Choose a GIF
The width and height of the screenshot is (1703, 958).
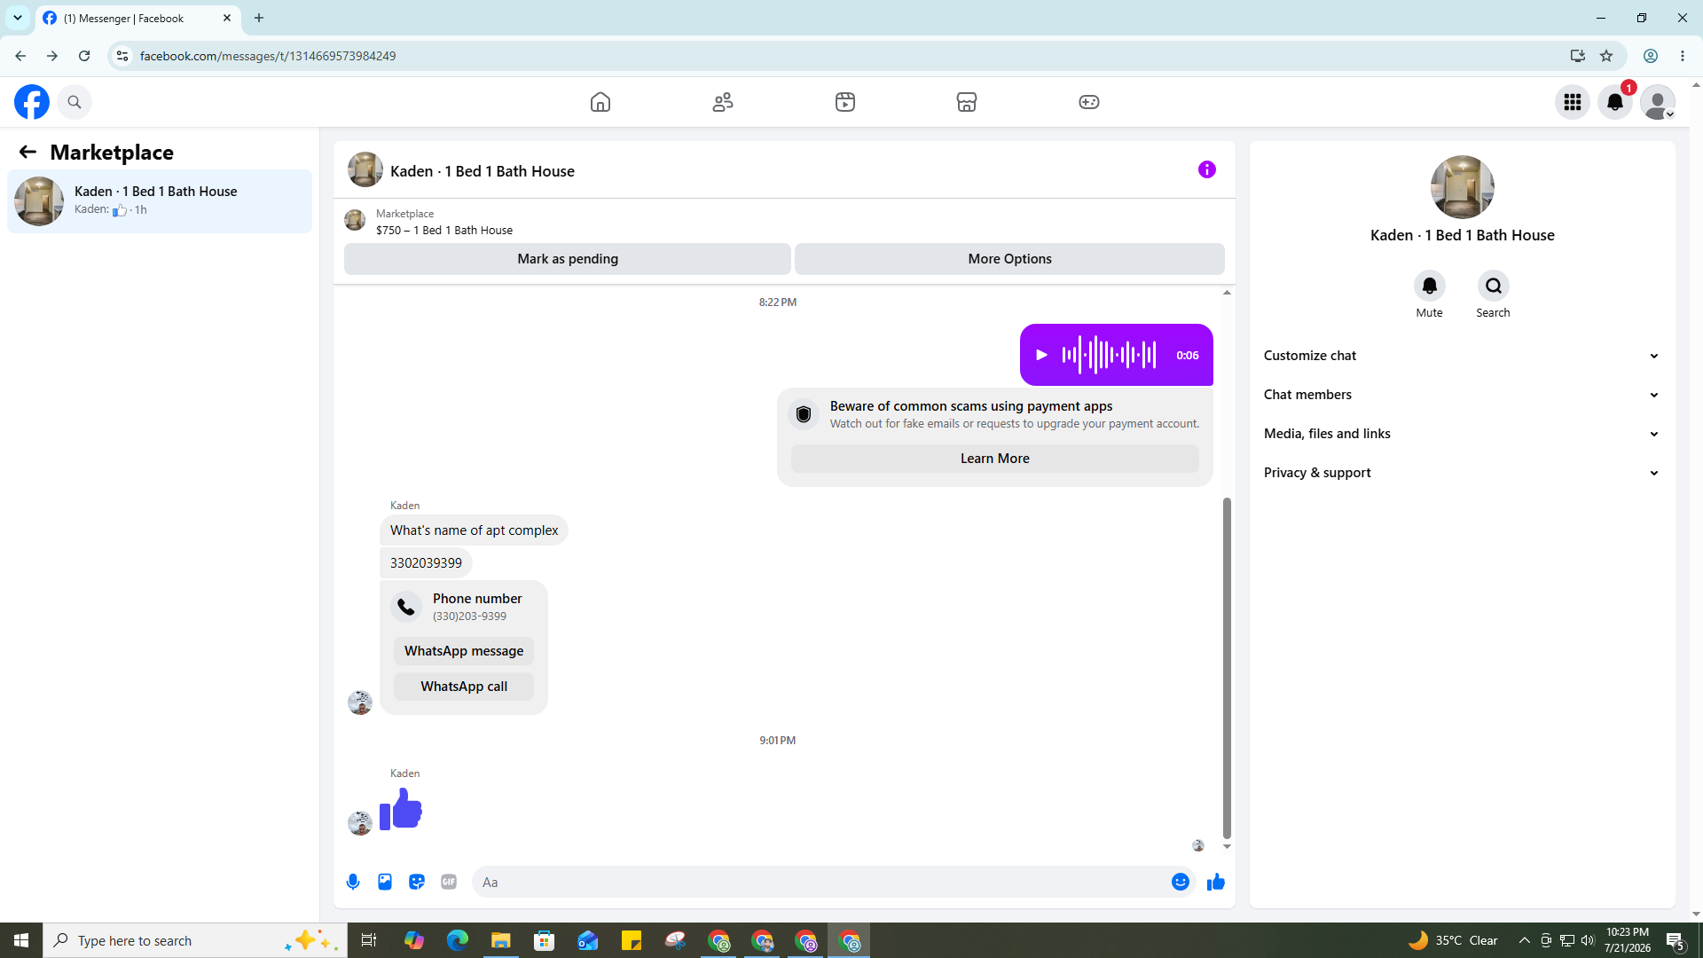pos(449,882)
